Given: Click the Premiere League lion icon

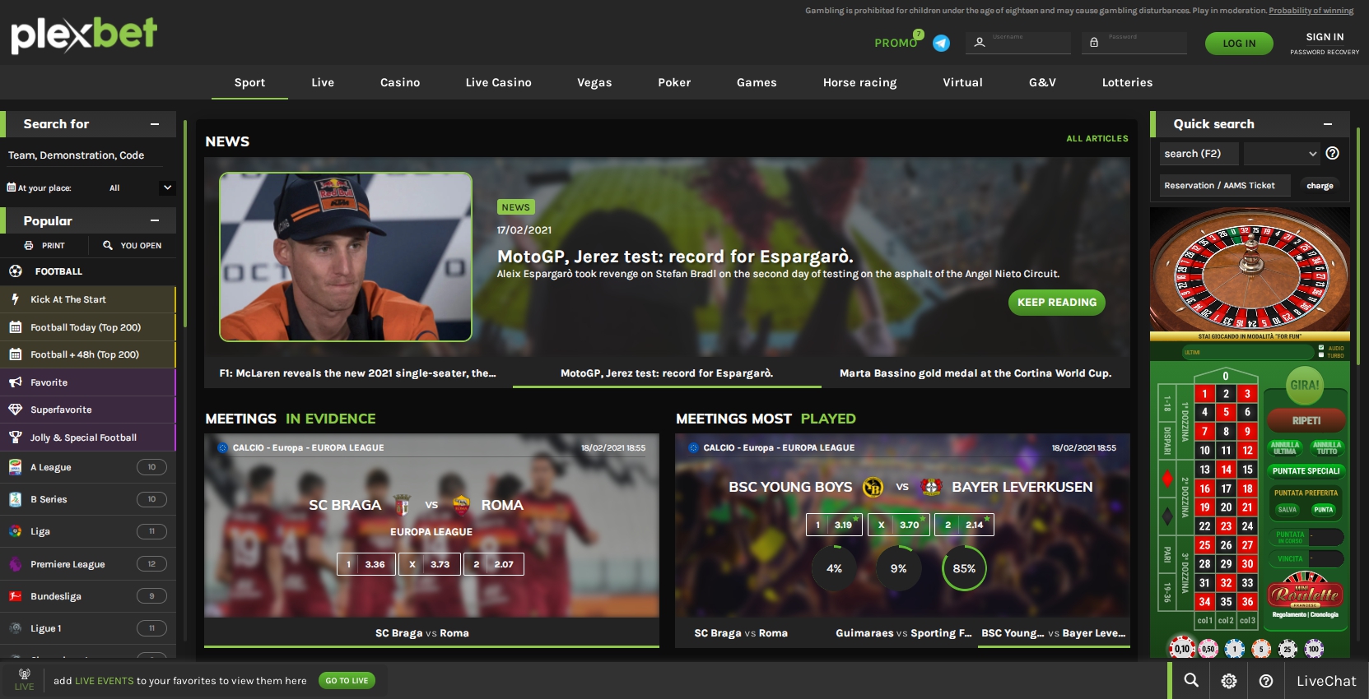Looking at the screenshot, I should (x=15, y=564).
